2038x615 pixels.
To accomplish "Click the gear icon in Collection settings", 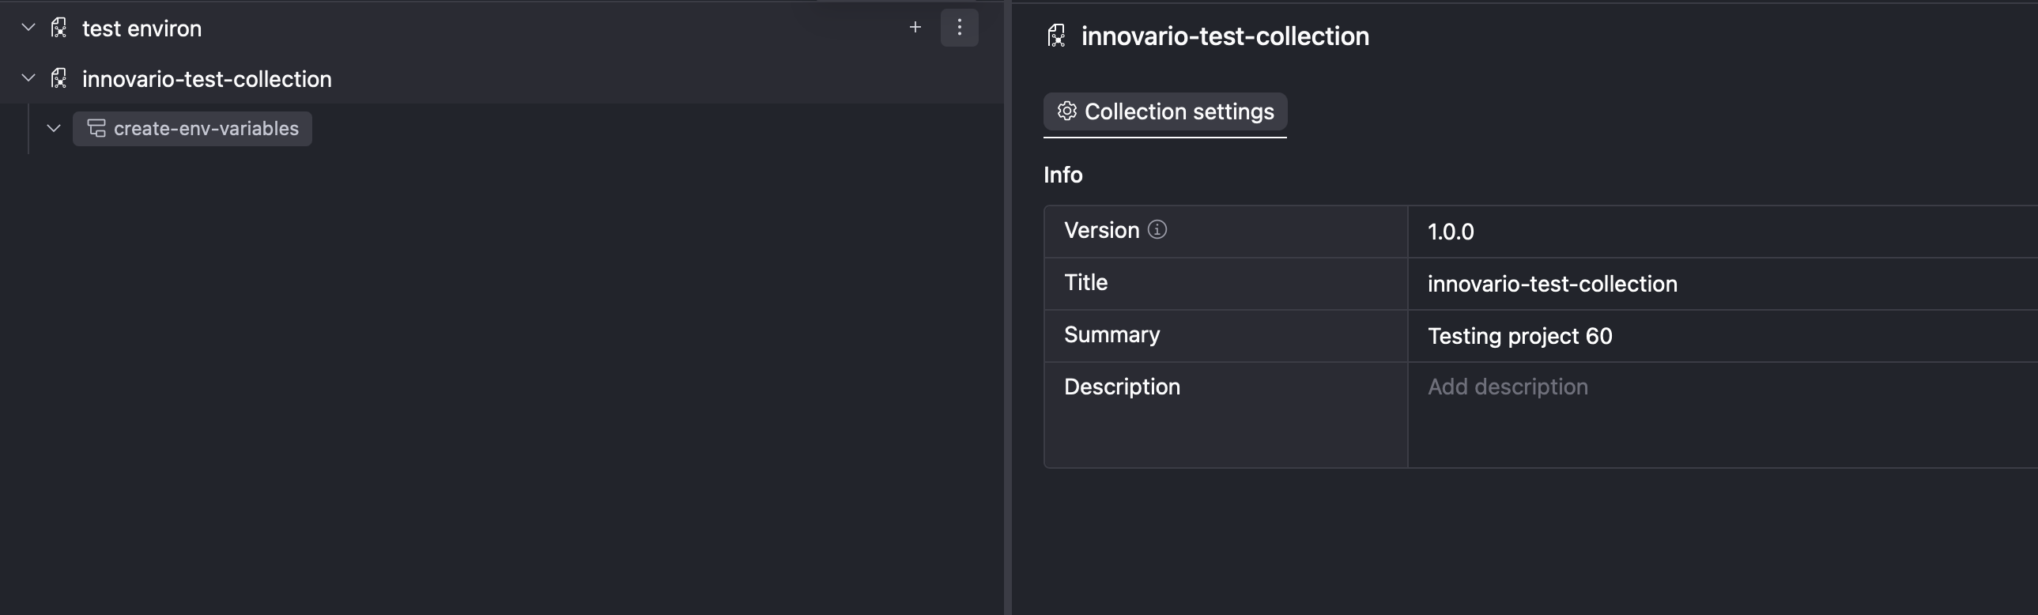I will (1066, 111).
